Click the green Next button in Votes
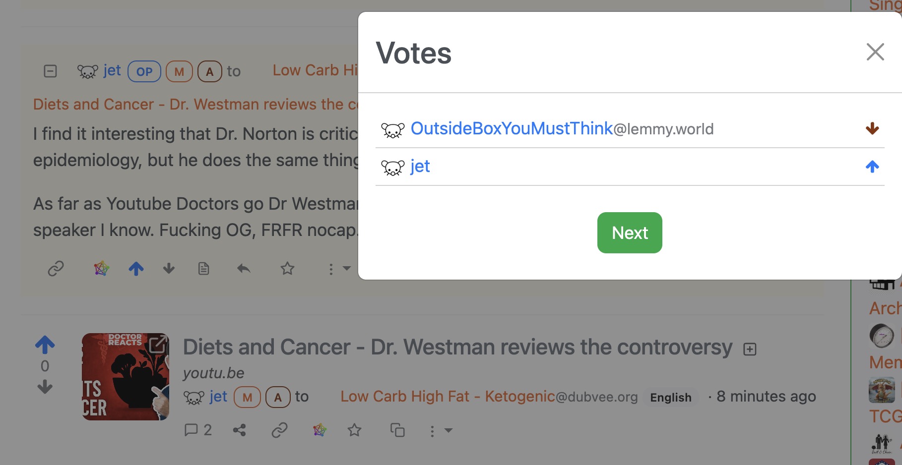This screenshot has height=465, width=902. [630, 233]
